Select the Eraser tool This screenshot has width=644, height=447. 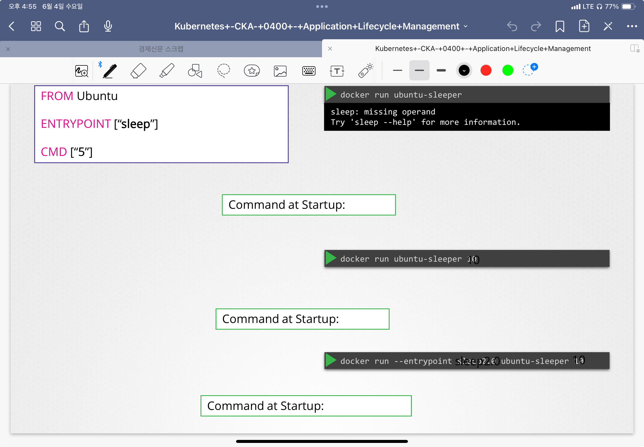click(x=138, y=71)
